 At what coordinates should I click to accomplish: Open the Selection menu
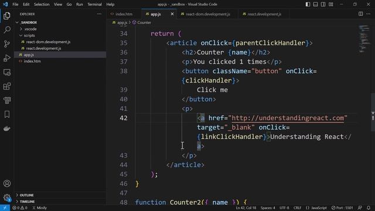(x=42, y=4)
